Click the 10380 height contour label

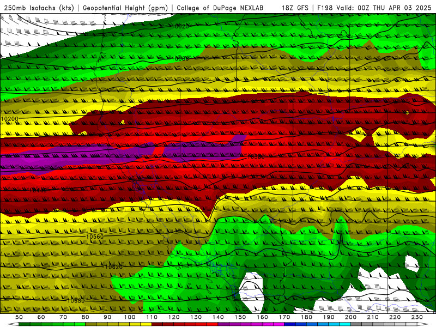[256, 157]
